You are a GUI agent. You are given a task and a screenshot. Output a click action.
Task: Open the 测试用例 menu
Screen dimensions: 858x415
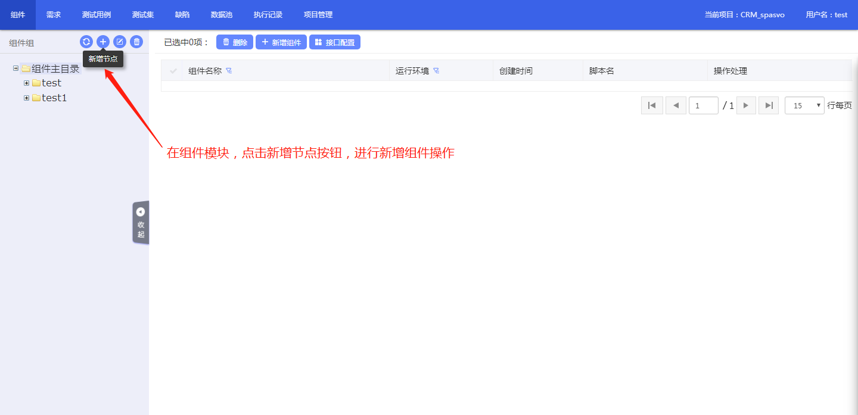[x=97, y=15]
